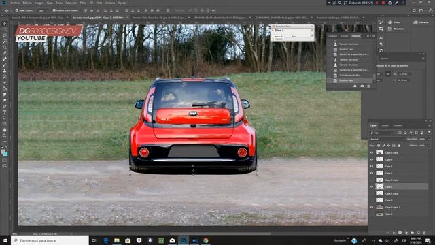Viewport: 435px width, 245px height.
Task: Delete layer using Layers panel trash
Action: point(424,233)
